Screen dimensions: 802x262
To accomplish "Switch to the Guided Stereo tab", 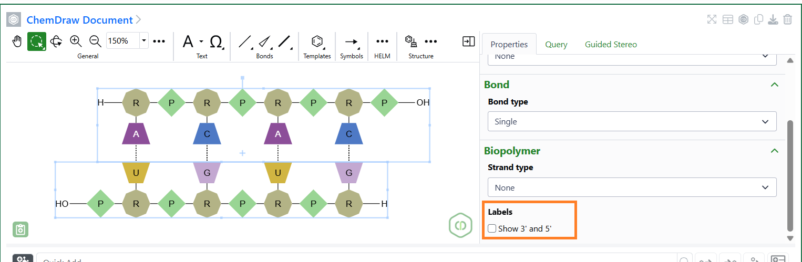I will tap(611, 45).
